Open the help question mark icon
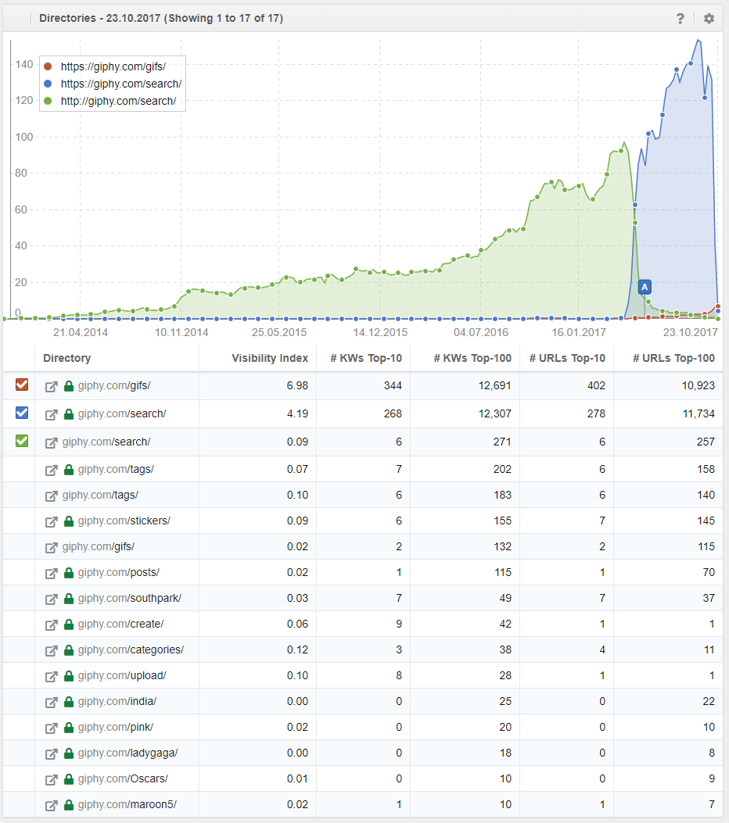This screenshot has height=823, width=729. coord(681,19)
